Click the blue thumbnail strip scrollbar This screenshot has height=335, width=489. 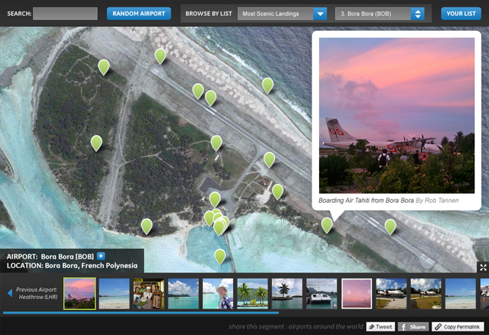[x=140, y=313]
